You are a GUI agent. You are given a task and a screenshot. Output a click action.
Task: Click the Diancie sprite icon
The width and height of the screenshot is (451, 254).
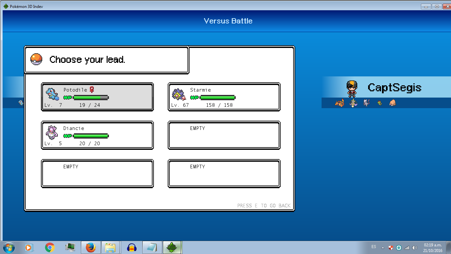coord(52,132)
